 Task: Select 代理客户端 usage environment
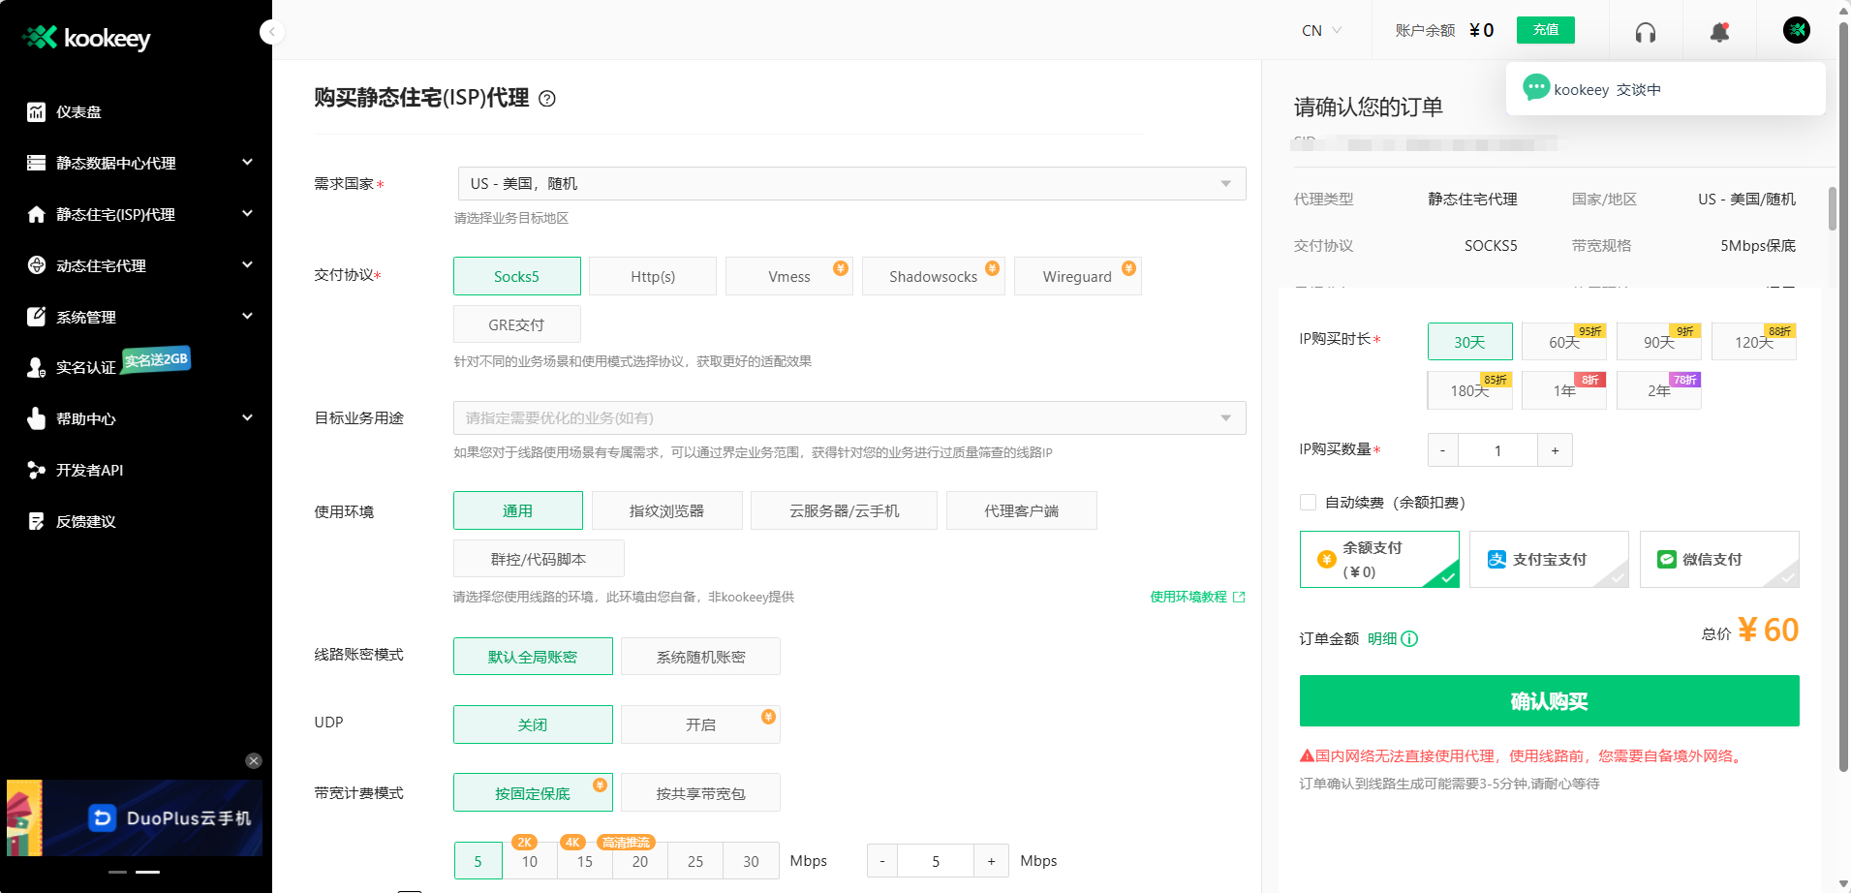coord(1022,510)
